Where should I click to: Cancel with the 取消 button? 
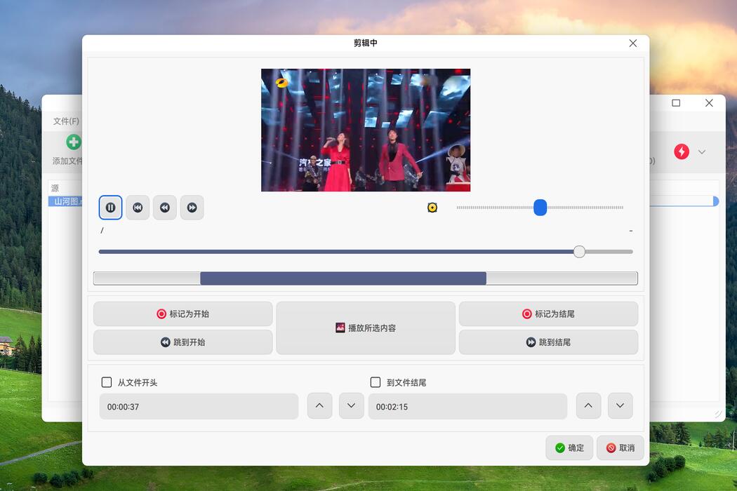620,448
